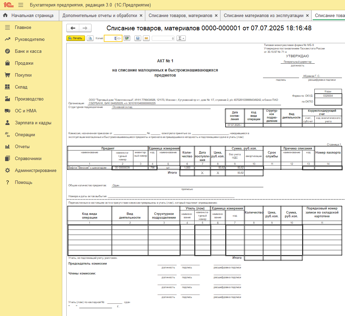Toggle document edit mode
The image size is (345, 316).
(127, 38)
